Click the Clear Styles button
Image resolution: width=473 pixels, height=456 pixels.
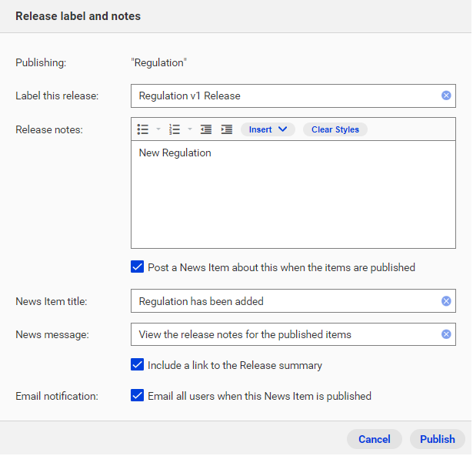tap(335, 130)
